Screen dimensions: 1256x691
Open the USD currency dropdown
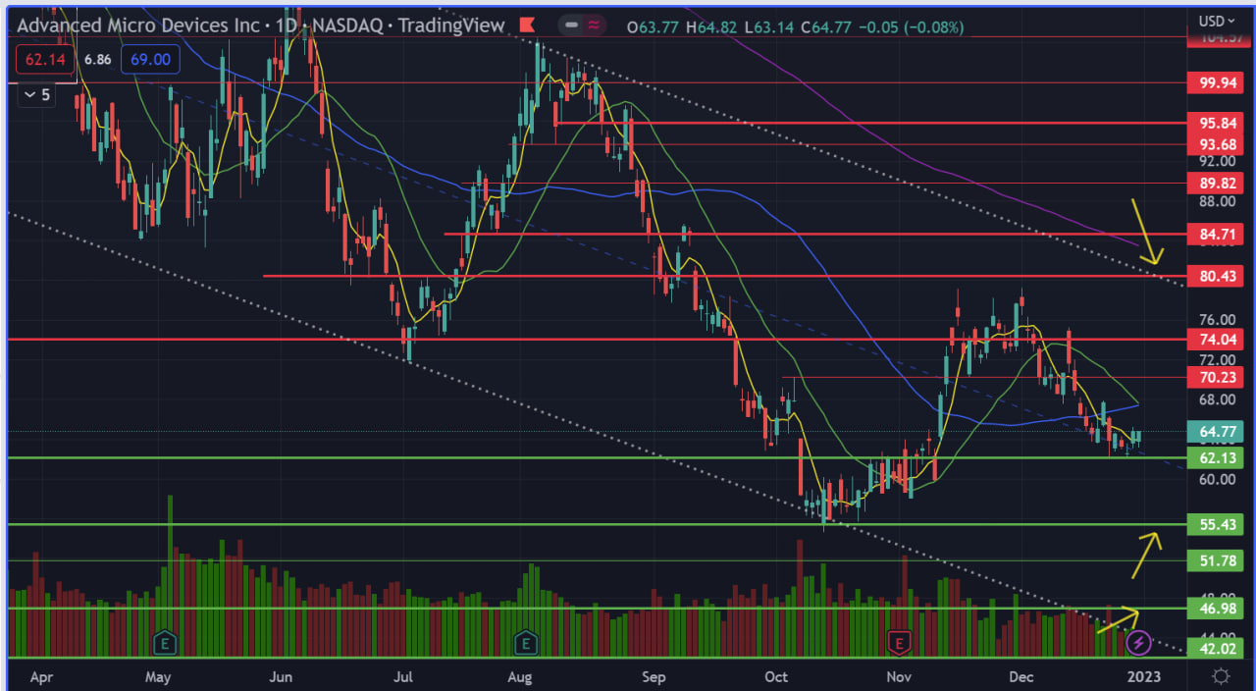coord(1217,21)
